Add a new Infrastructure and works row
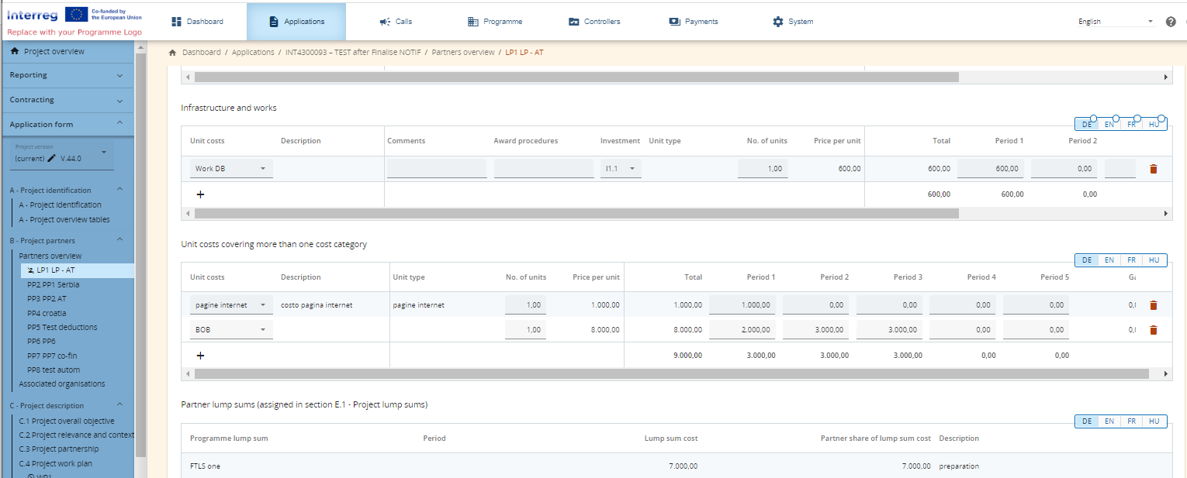The height and width of the screenshot is (478, 1187). tap(200, 194)
